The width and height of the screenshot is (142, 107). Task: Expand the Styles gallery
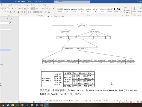[x=121, y=12]
